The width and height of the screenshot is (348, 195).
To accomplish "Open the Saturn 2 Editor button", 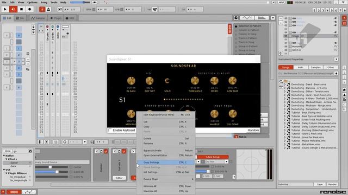I will point(119,178).
